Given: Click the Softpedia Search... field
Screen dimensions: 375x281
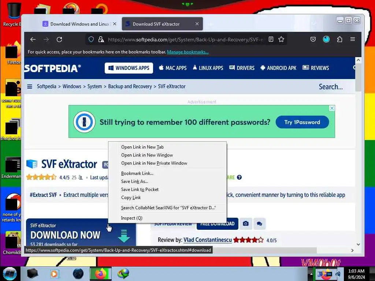Looking at the screenshot, I should [x=331, y=86].
